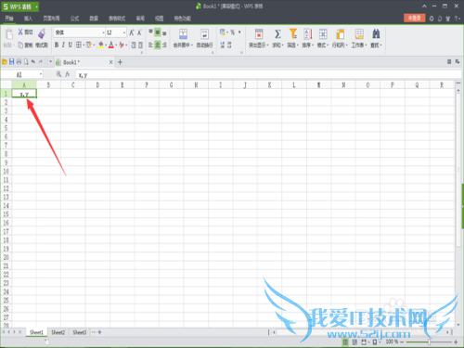Apply the red font color

[x=111, y=45]
